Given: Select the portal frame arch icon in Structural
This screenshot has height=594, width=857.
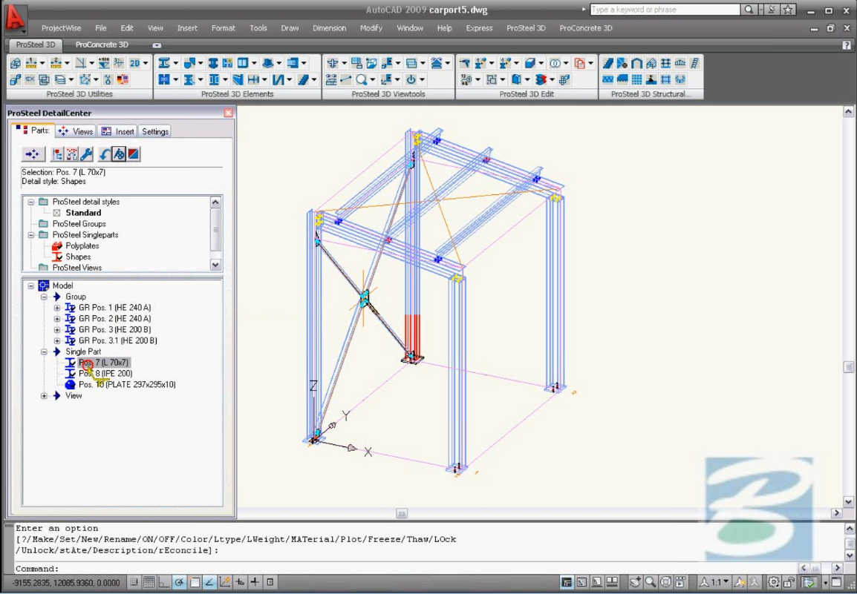Looking at the screenshot, I should pyautogui.click(x=636, y=63).
